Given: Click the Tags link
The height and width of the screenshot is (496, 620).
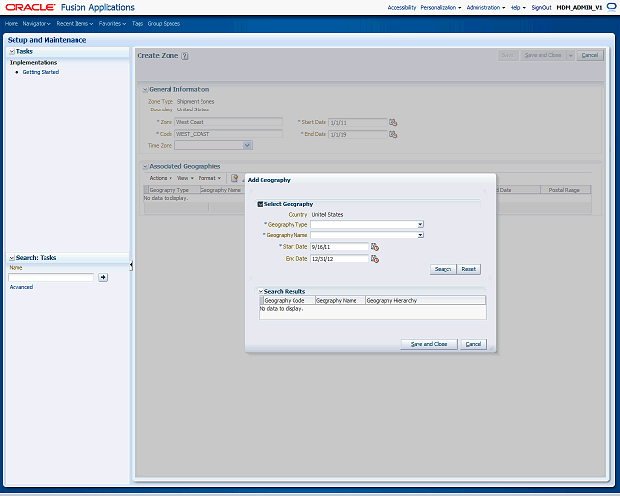Looking at the screenshot, I should click(x=138, y=24).
